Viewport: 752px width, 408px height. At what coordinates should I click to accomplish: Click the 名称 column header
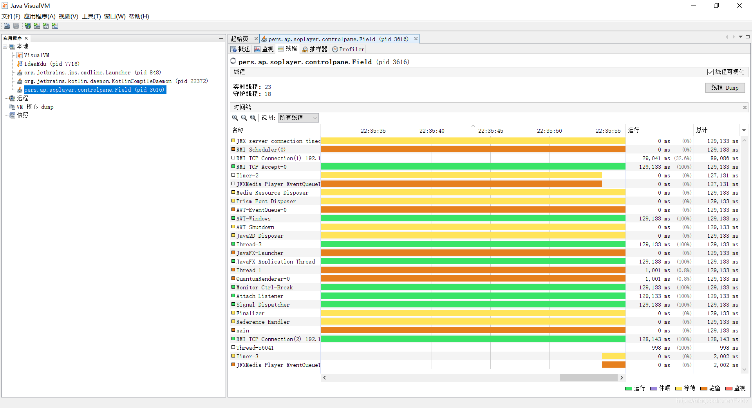(x=275, y=130)
